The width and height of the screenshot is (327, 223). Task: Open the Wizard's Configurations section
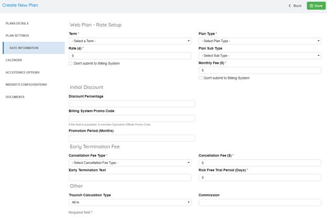click(26, 85)
